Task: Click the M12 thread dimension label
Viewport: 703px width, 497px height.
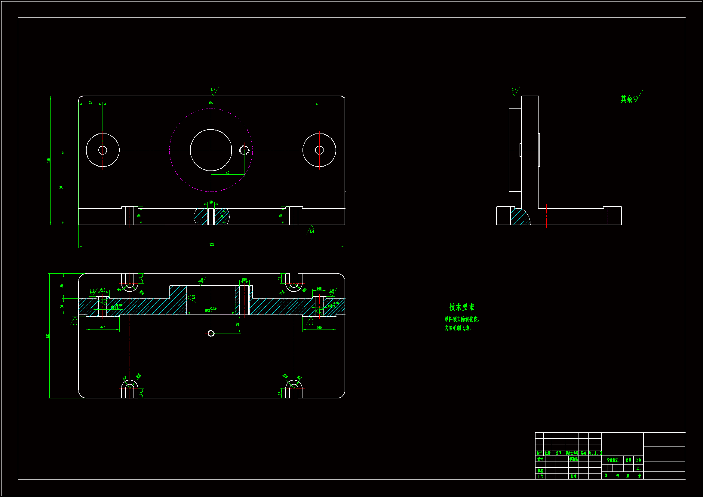Action: coord(244,280)
